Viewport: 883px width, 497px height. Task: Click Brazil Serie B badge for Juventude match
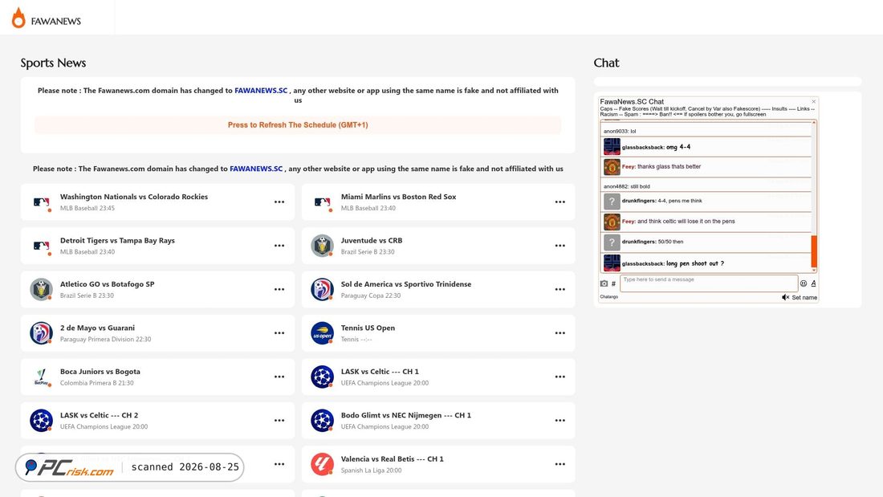[x=322, y=246]
